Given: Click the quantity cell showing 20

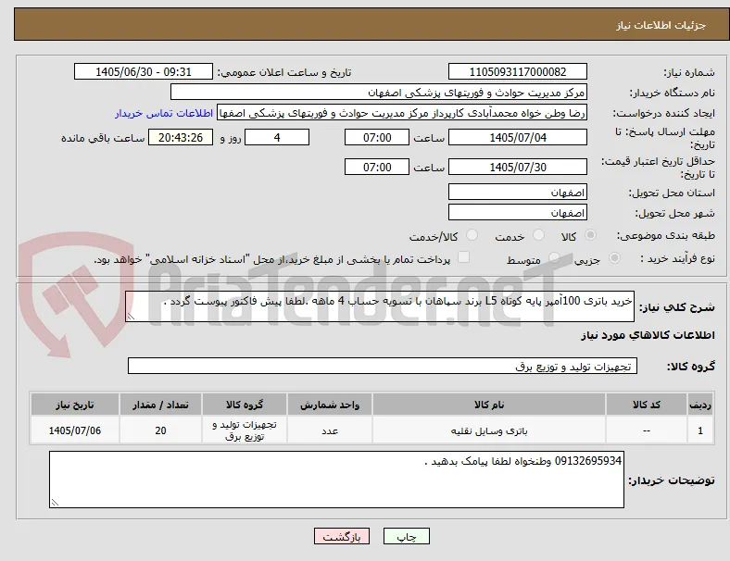Looking at the screenshot, I should click(160, 430).
